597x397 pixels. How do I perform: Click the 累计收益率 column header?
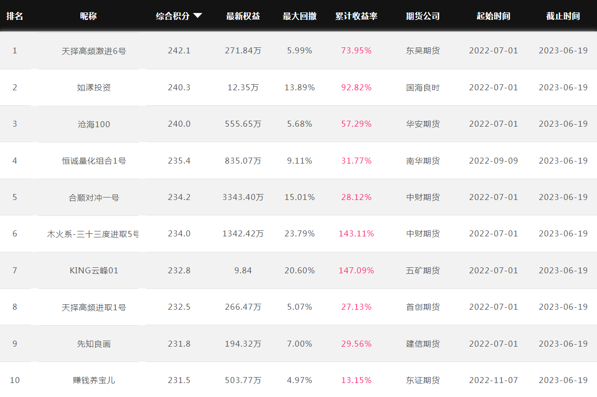[x=356, y=16]
